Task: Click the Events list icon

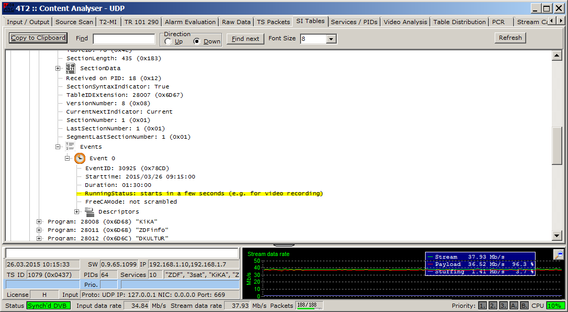Action: [71, 147]
